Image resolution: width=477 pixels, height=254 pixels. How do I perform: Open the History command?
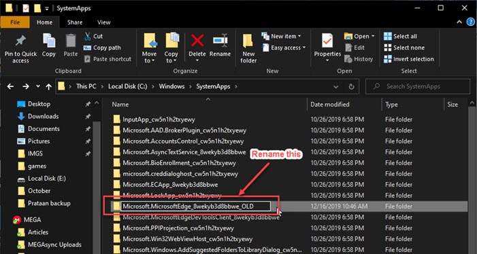(x=359, y=59)
